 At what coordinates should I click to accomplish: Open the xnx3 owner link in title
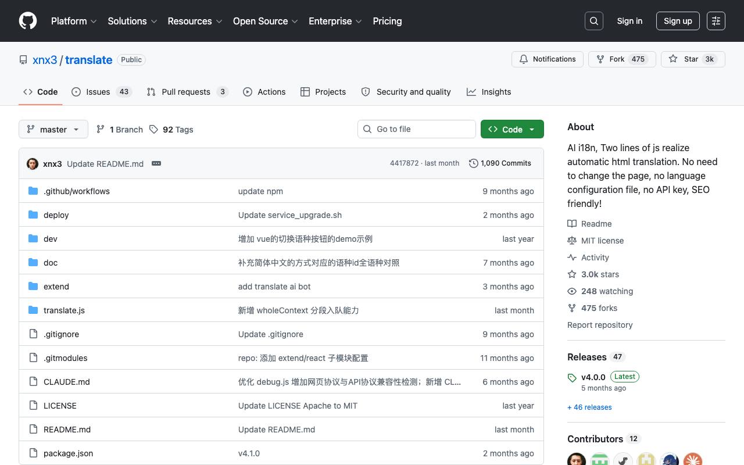(45, 60)
